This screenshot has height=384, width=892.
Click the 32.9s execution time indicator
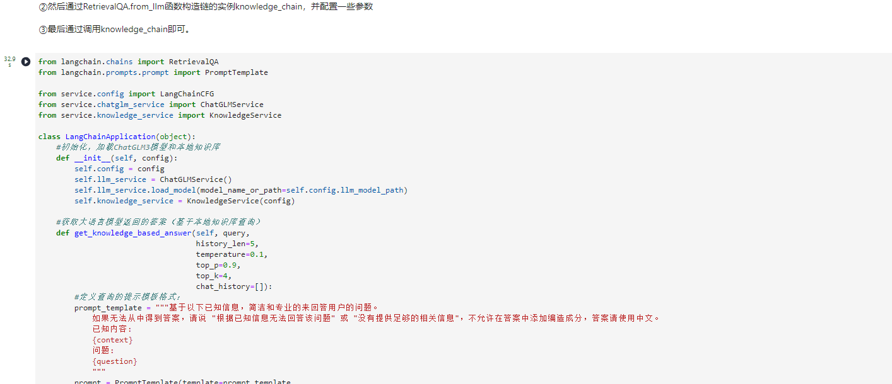click(x=9, y=61)
